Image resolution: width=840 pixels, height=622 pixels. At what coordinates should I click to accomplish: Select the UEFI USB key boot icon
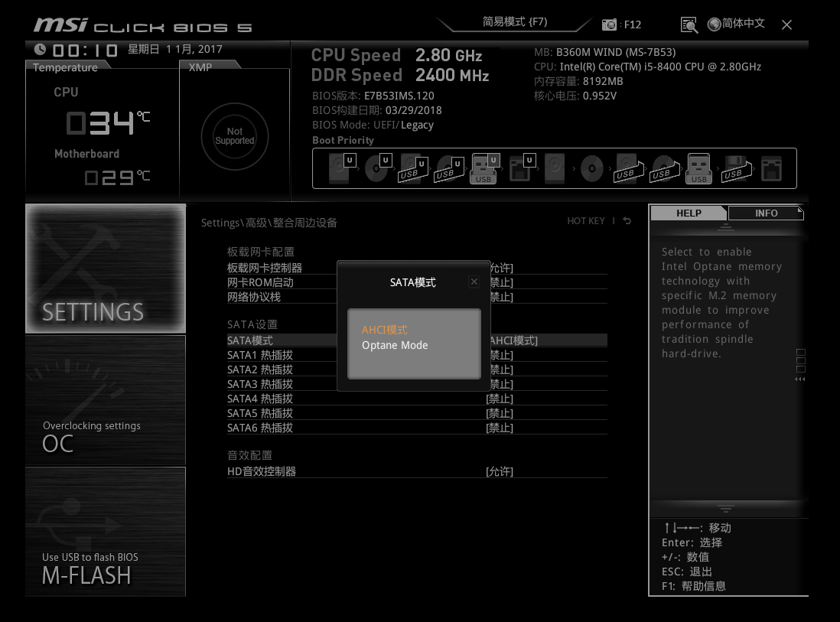[x=485, y=168]
